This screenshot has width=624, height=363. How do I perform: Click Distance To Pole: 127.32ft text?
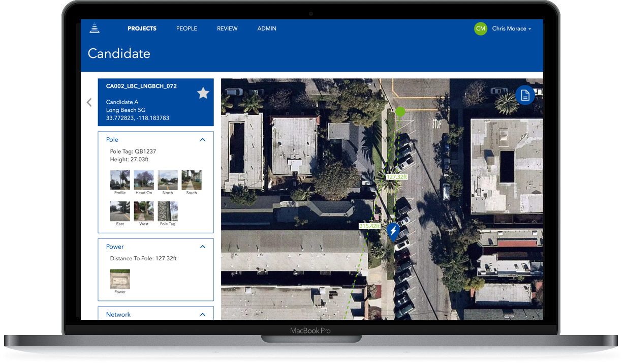coord(143,258)
